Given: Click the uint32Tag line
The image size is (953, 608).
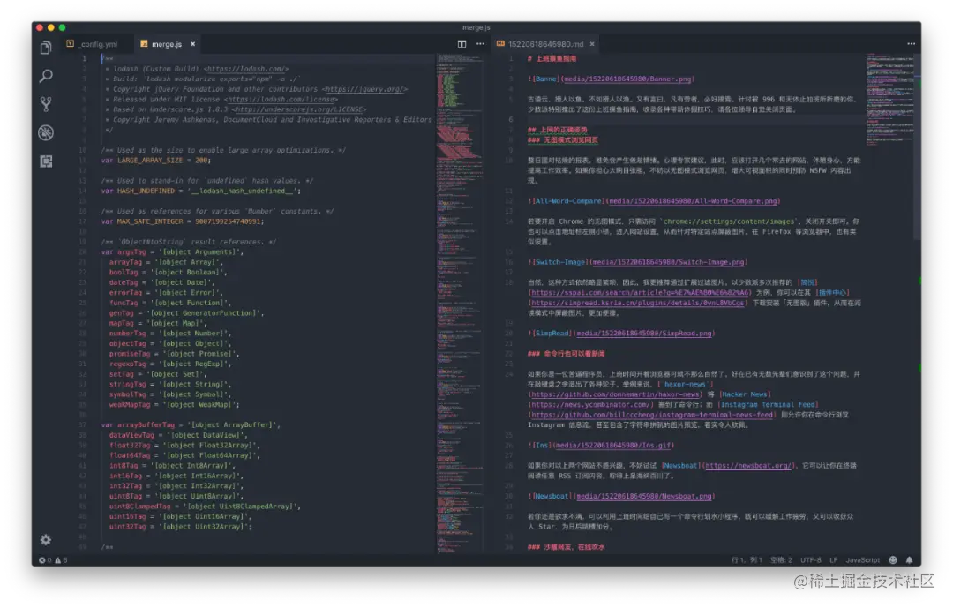Looking at the screenshot, I should [x=181, y=527].
